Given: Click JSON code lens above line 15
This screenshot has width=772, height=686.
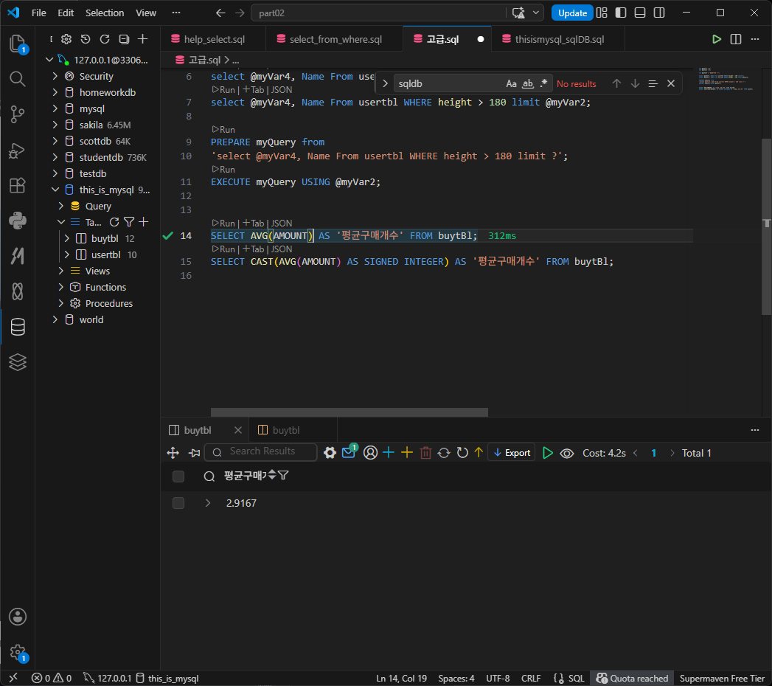Looking at the screenshot, I should (x=282, y=249).
